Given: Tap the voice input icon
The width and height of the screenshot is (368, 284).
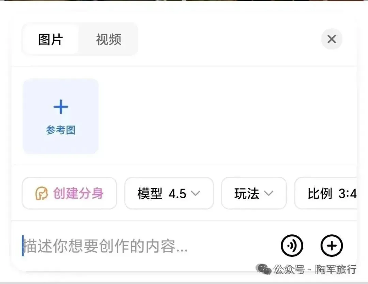Looking at the screenshot, I should click(292, 246).
